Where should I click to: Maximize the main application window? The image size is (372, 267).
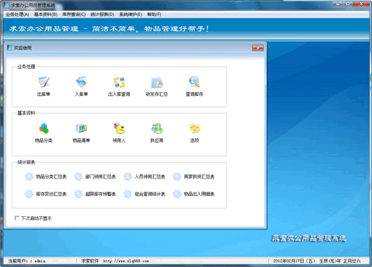pyautogui.click(x=348, y=4)
